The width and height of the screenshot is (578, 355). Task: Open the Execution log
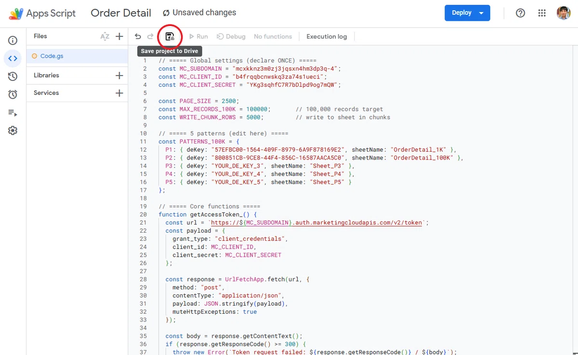pos(327,37)
